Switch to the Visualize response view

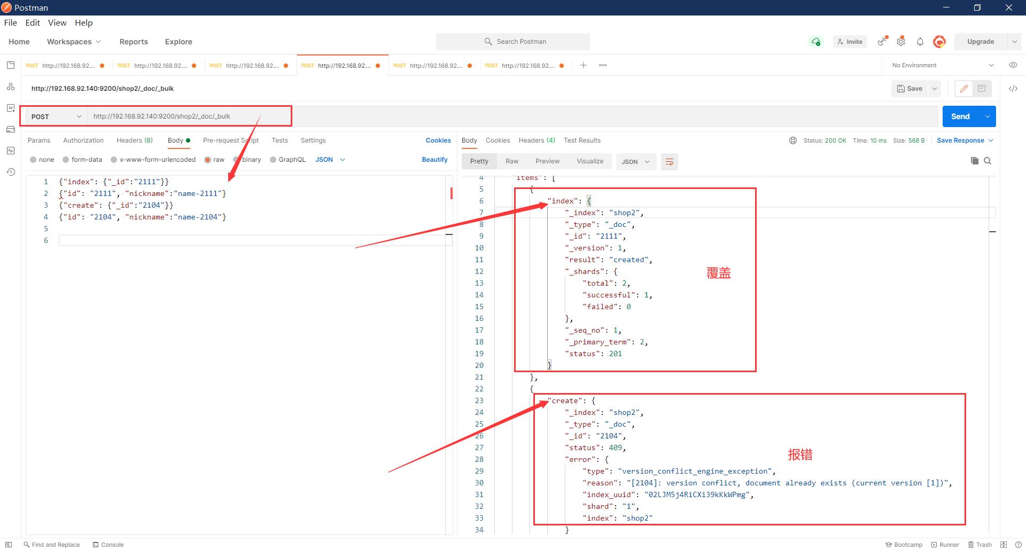pyautogui.click(x=590, y=161)
